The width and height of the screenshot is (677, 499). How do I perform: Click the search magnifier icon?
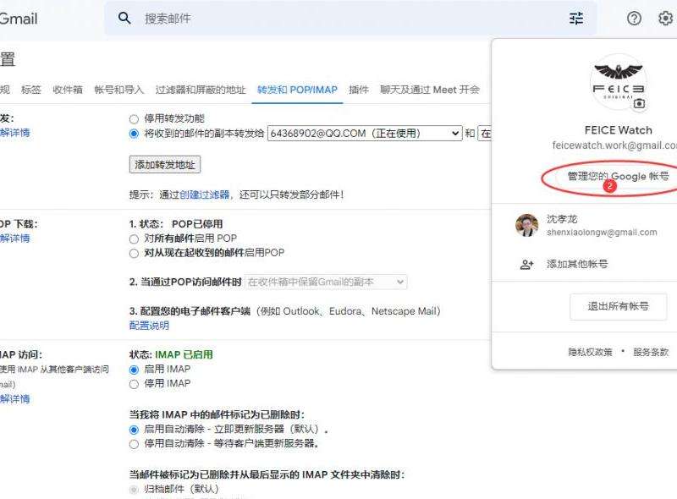click(x=124, y=18)
